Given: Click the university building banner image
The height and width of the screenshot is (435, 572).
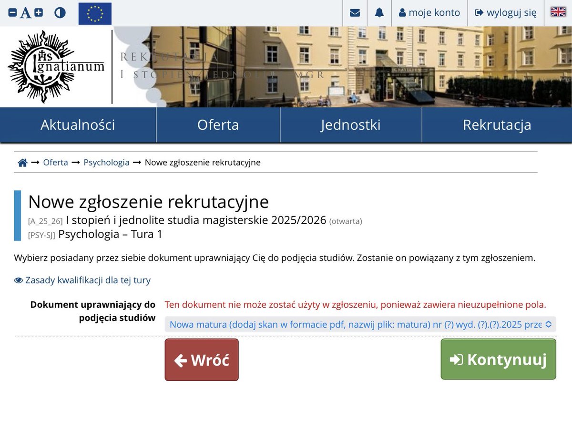Looking at the screenshot, I should click(x=342, y=67).
